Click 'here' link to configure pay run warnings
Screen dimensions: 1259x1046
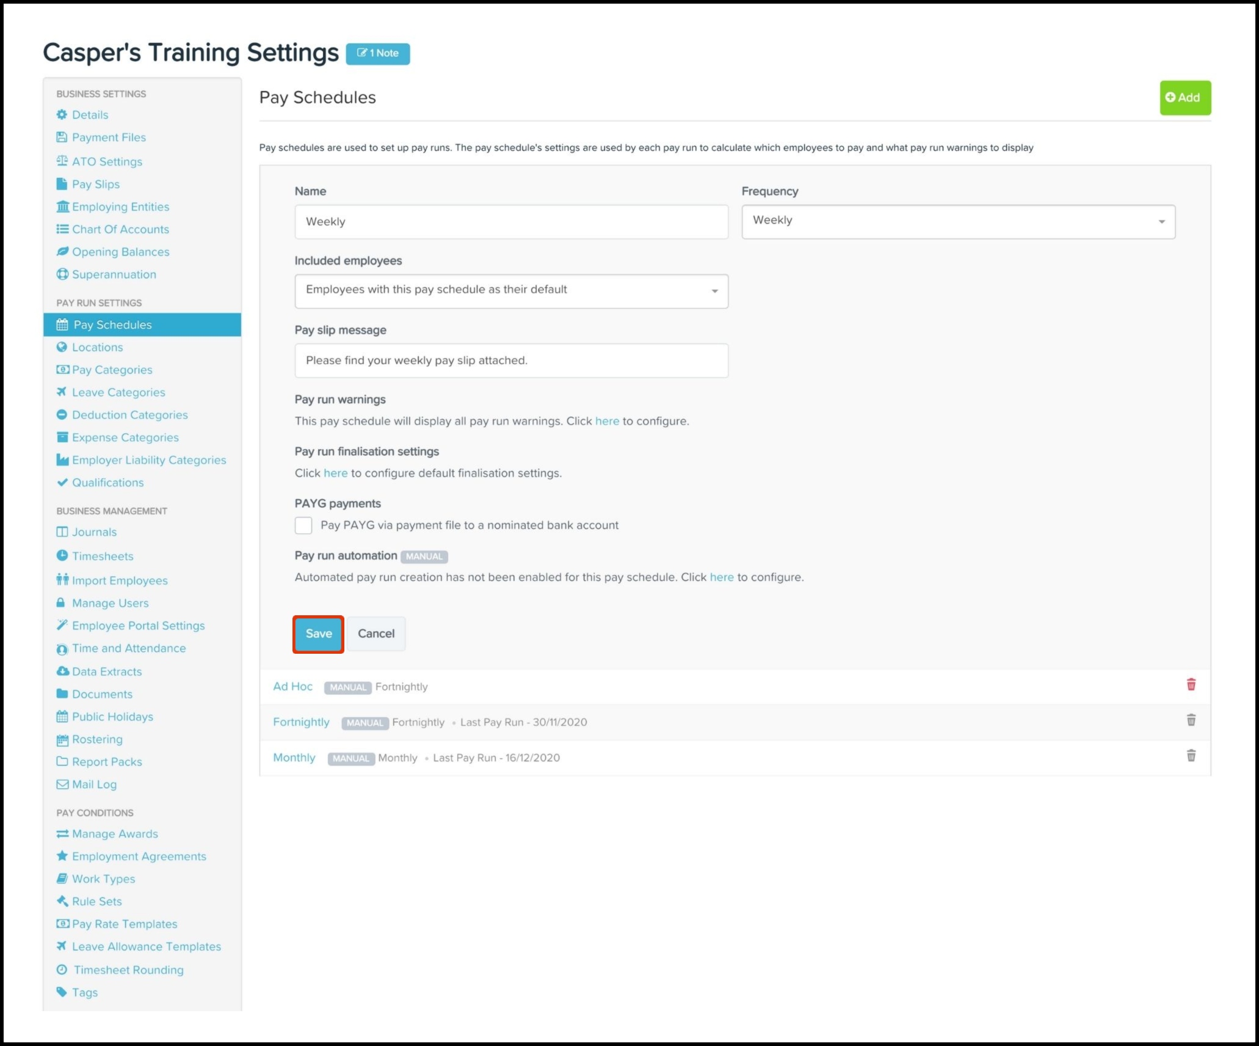click(606, 421)
